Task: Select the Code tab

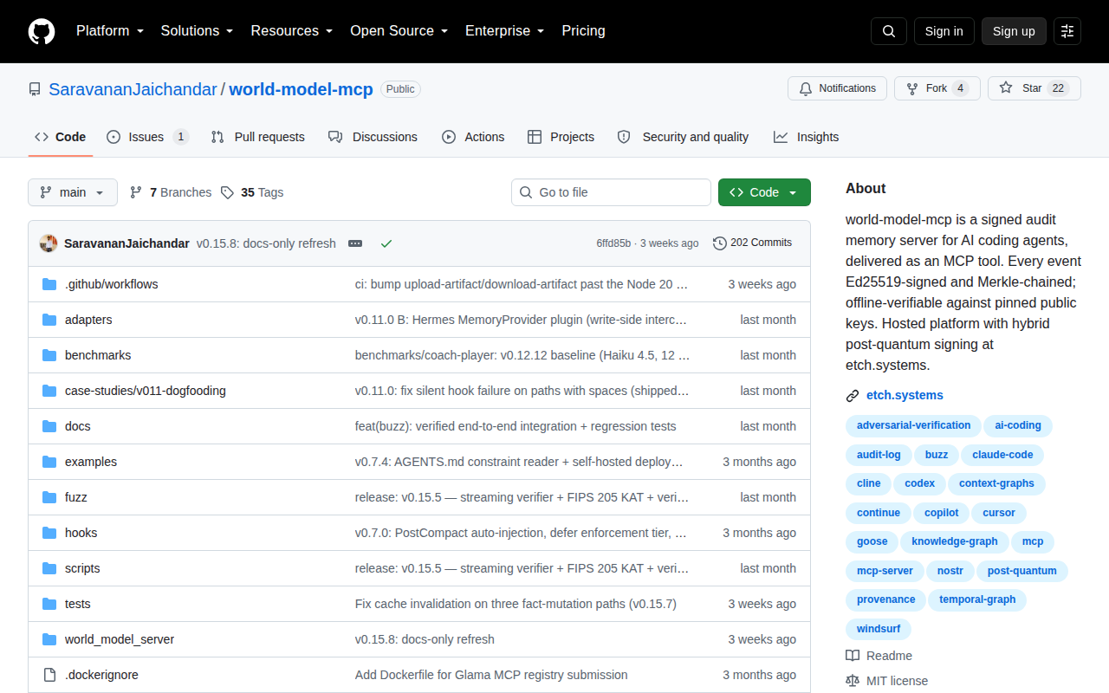Action: pyautogui.click(x=60, y=137)
